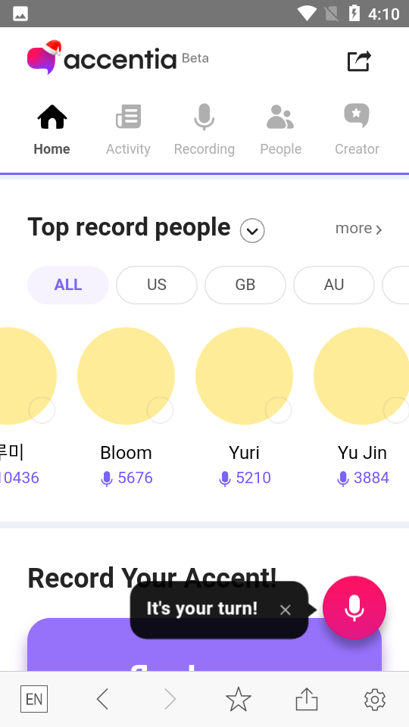409x727 pixels.
Task: Open Yu Jin's profile picture
Action: coord(361,376)
